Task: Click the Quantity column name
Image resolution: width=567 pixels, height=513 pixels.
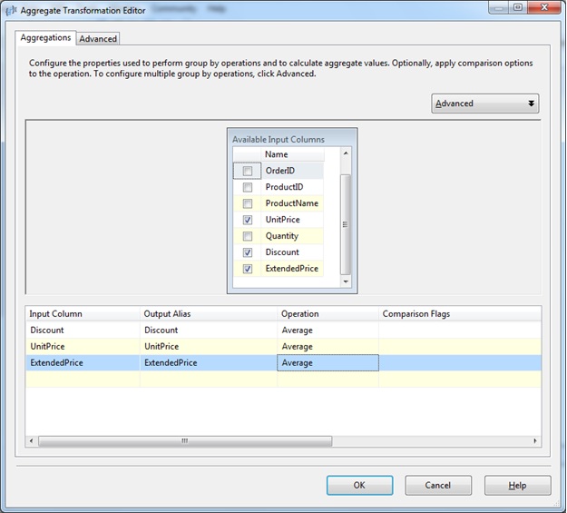Action: [x=282, y=236]
